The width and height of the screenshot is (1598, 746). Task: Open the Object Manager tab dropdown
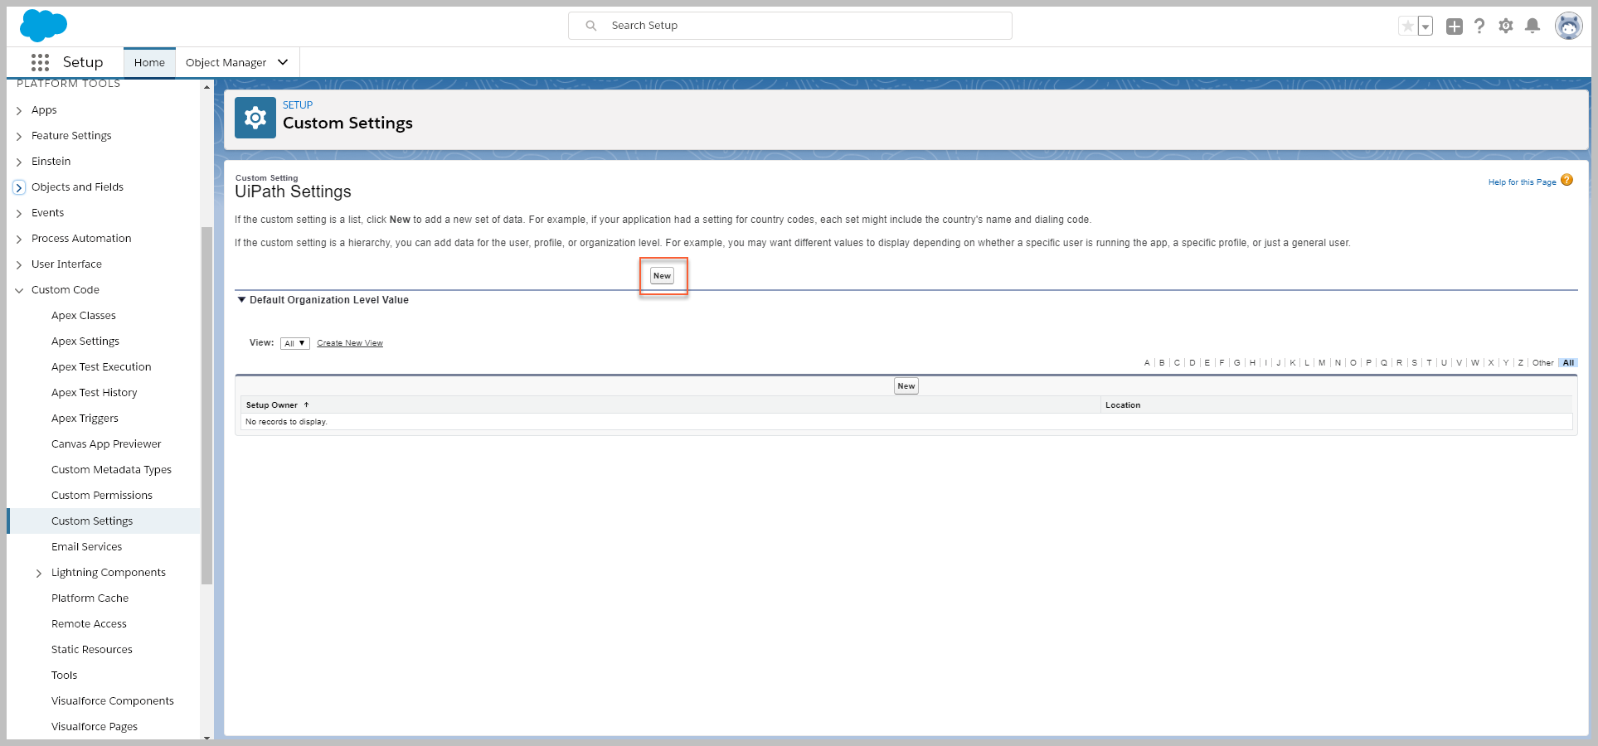(283, 62)
